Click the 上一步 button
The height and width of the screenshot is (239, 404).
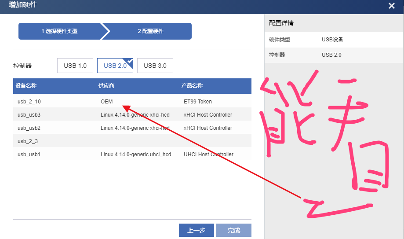tap(197, 230)
